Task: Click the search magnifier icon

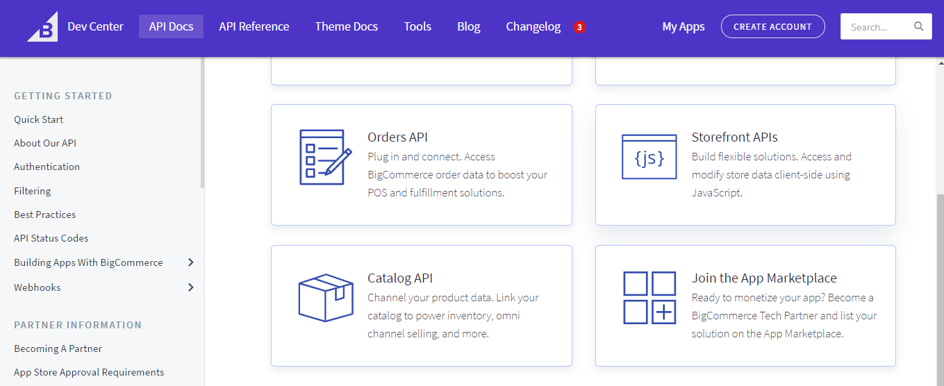Action: tap(918, 27)
